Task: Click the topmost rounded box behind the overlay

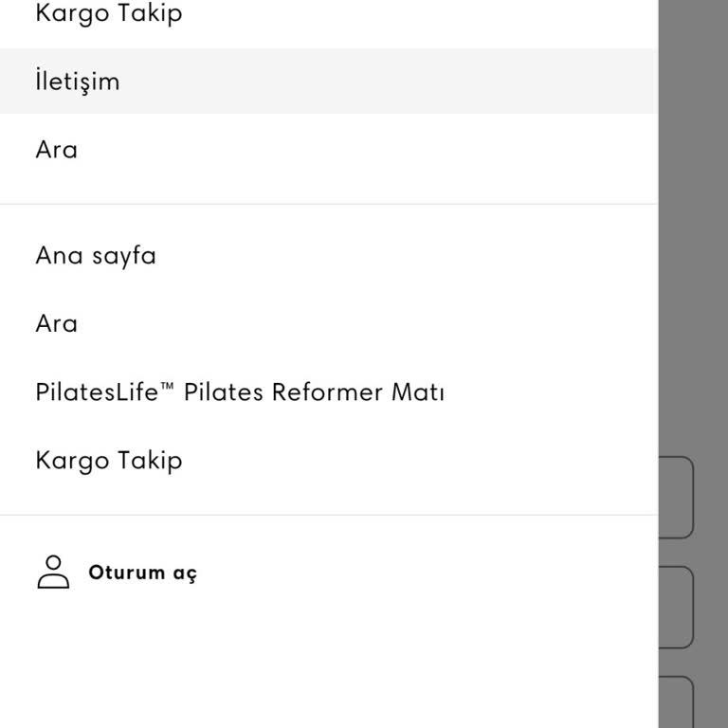Action: click(x=677, y=498)
